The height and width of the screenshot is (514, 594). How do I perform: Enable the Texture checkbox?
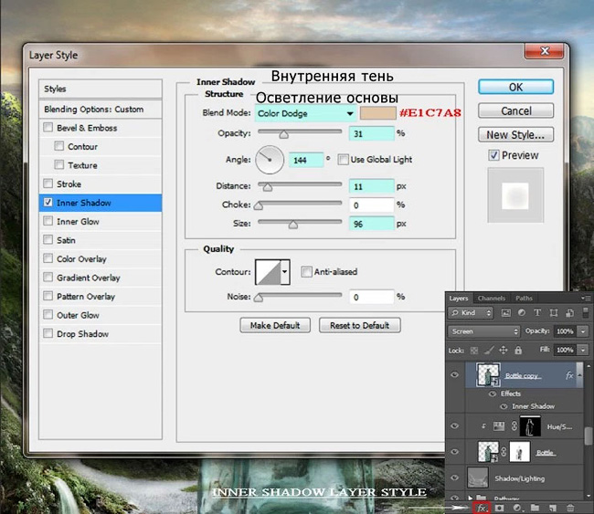[x=59, y=164]
